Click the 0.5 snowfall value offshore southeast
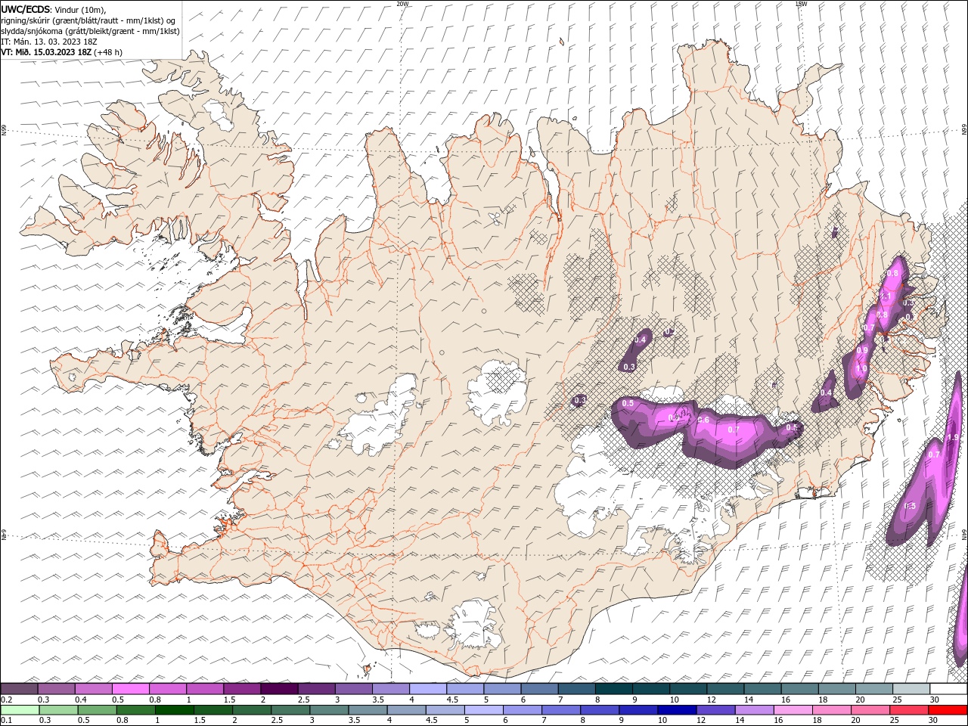The width and height of the screenshot is (968, 726). click(x=910, y=506)
